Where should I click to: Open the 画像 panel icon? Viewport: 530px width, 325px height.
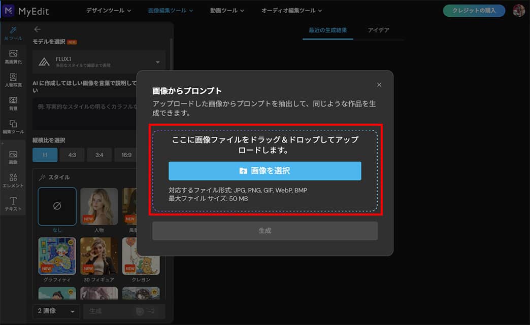pos(13,158)
